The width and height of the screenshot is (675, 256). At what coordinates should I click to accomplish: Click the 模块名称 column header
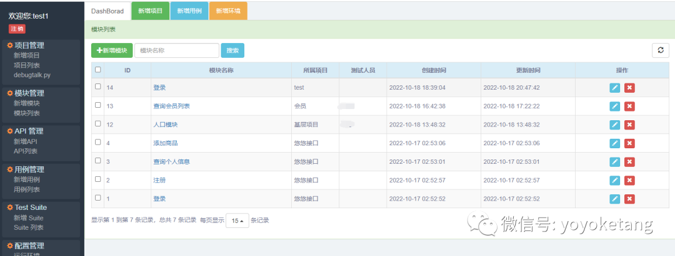click(x=221, y=70)
